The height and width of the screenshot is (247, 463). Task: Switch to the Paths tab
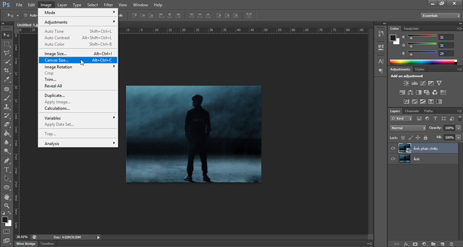(428, 111)
